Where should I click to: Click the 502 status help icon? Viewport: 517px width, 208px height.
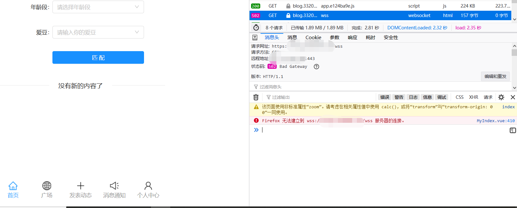click(316, 67)
